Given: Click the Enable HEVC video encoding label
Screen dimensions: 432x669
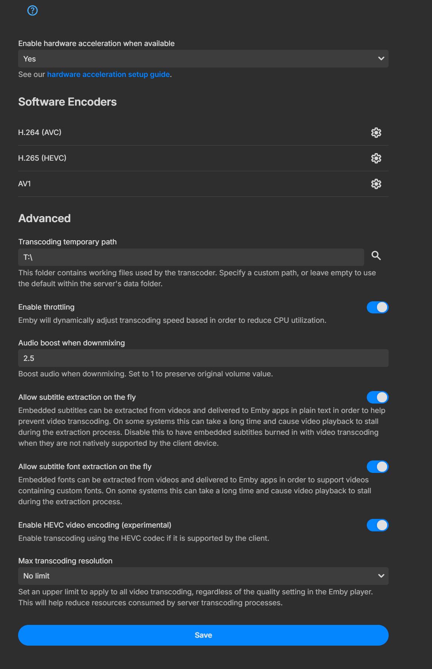Looking at the screenshot, I should click(x=95, y=525).
